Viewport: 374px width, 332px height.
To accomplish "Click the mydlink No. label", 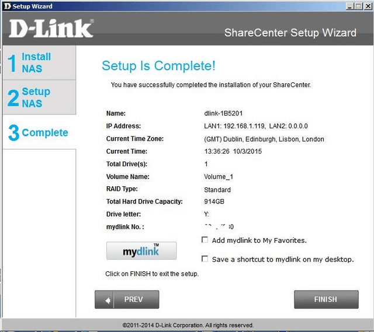I will (125, 227).
